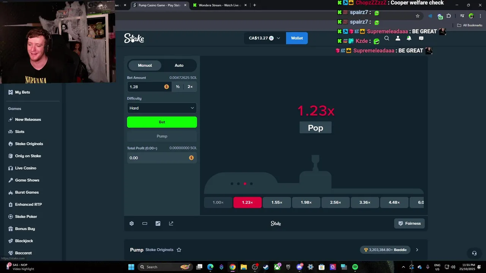The image size is (486, 273).
Task: Click the Stake Originals link beside Pump
Action: (x=159, y=249)
